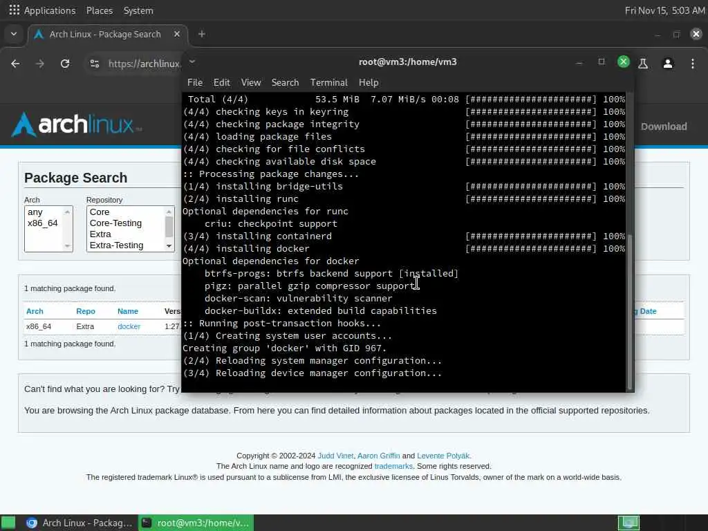Click the 'Package Search' heading

tap(76, 178)
